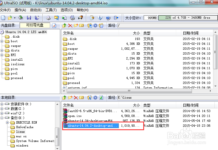
Task: Click Rename icon in local toolbar
Action: (x=82, y=98)
